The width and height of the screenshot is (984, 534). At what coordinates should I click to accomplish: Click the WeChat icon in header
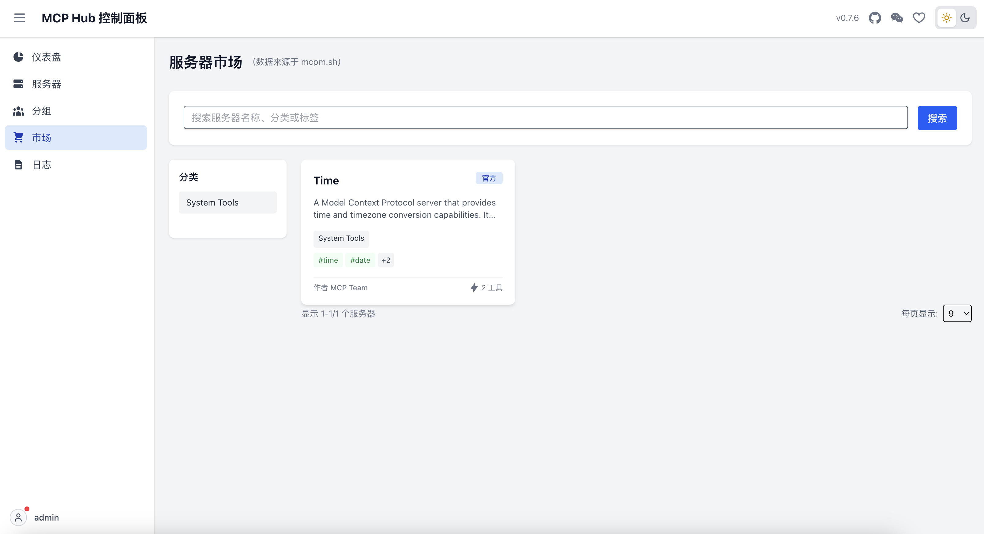(x=896, y=18)
